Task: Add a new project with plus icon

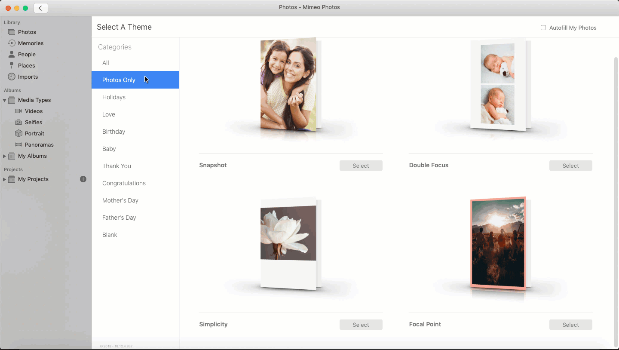Action: [83, 179]
